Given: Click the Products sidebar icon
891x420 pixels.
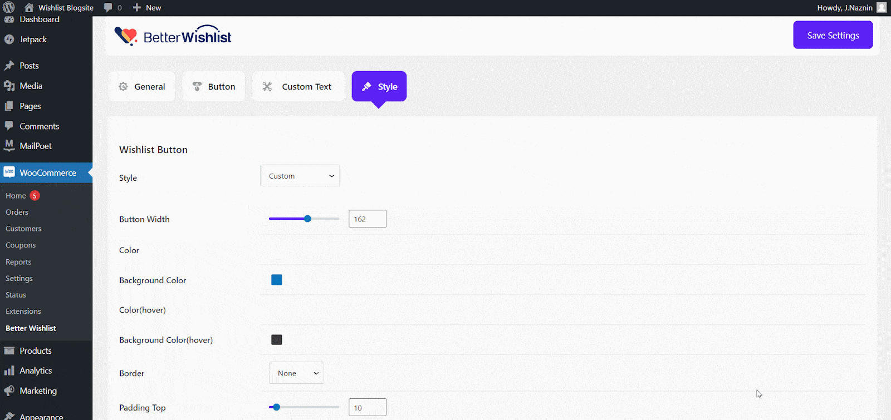Looking at the screenshot, I should 9,350.
